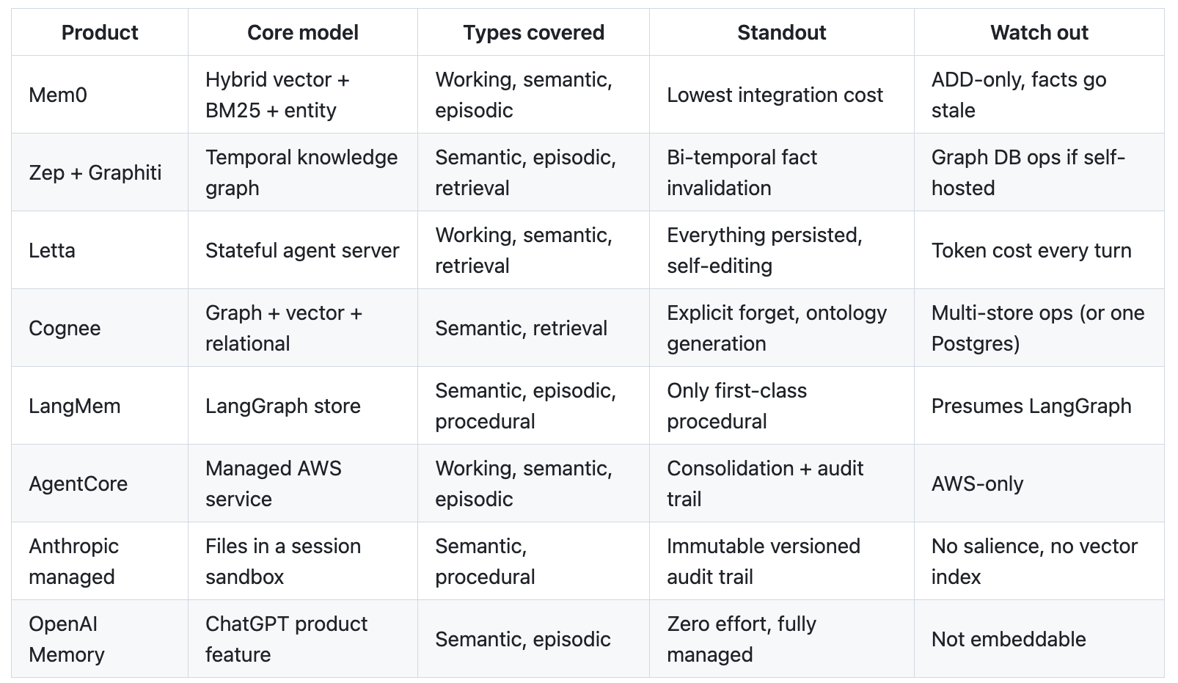
Task: Click the Core model column header
Action: (303, 32)
